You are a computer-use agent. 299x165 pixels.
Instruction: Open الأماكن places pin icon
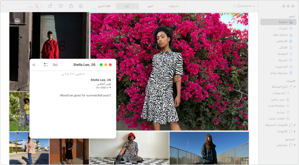tap(291, 47)
